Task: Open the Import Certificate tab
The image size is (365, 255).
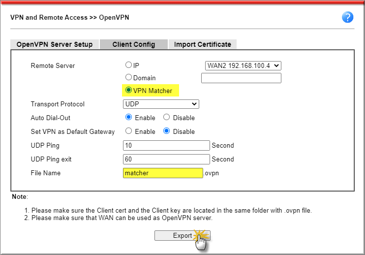Action: pos(203,44)
